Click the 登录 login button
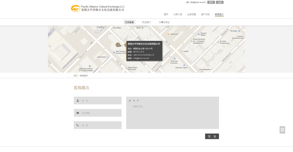 point(211,3)
